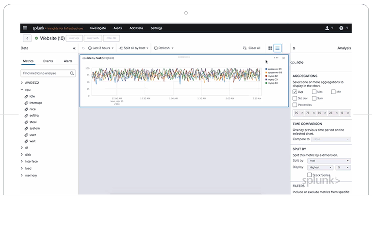Expand the AWS/EC2 metrics group
The height and width of the screenshot is (229, 372).
22,83
